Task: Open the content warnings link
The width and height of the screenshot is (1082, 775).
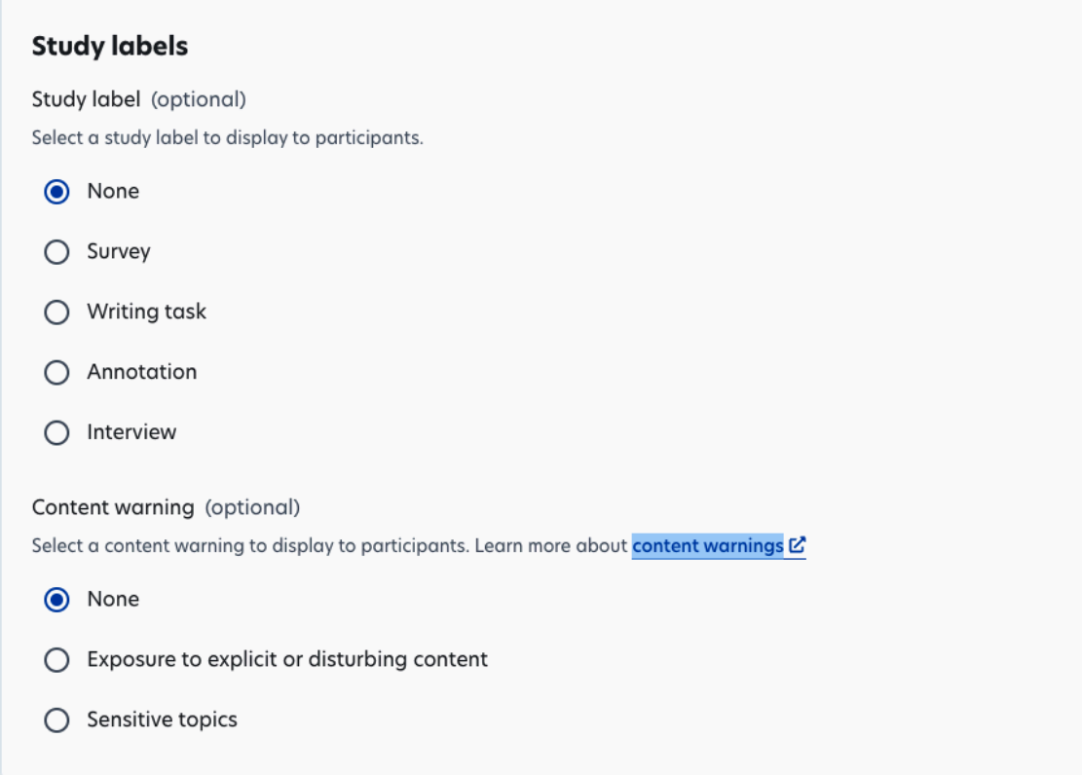Action: (x=707, y=546)
